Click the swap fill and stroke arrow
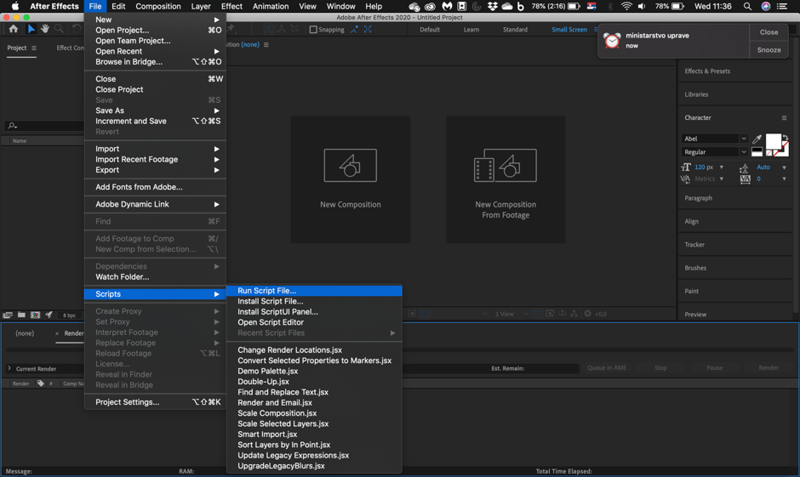Screen dimensions: 800x477 [x=785, y=138]
